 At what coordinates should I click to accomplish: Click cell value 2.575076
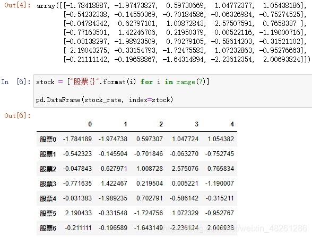[x=185, y=169]
